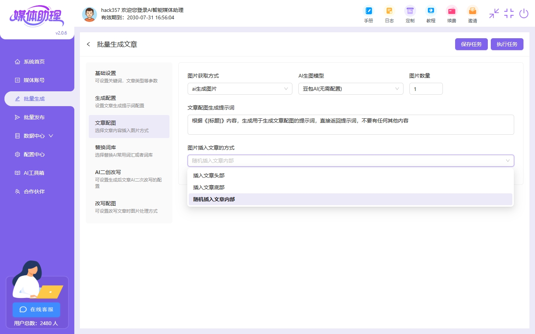Click the power logout icon

click(x=524, y=14)
